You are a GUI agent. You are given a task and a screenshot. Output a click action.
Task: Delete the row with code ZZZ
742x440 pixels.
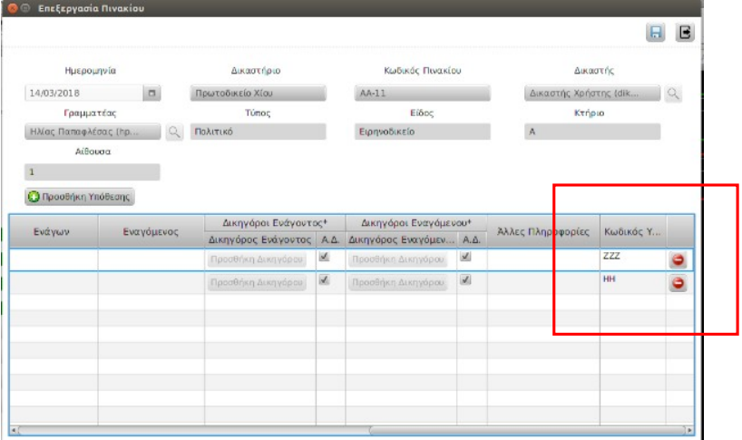[678, 260]
